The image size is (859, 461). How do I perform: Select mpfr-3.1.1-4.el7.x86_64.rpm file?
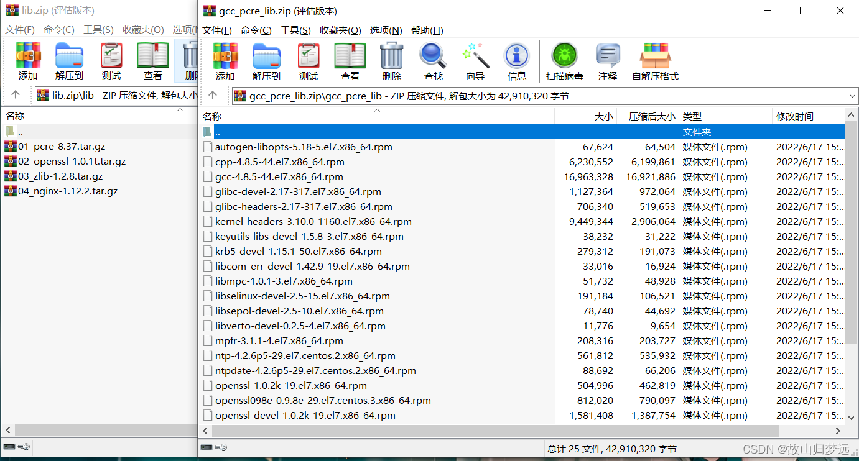click(279, 341)
